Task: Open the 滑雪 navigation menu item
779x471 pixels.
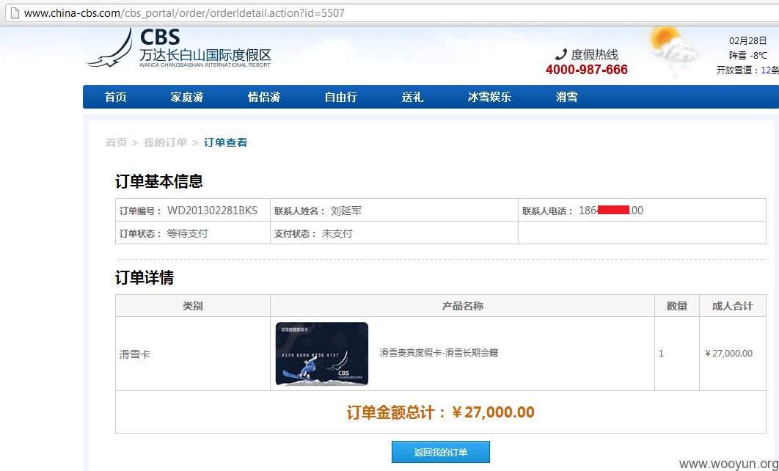Action: click(x=566, y=97)
